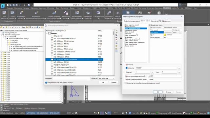Click the yellow refresh icon in profile dialog toolbar
This screenshot has width=210, height=118.
tap(116, 46)
